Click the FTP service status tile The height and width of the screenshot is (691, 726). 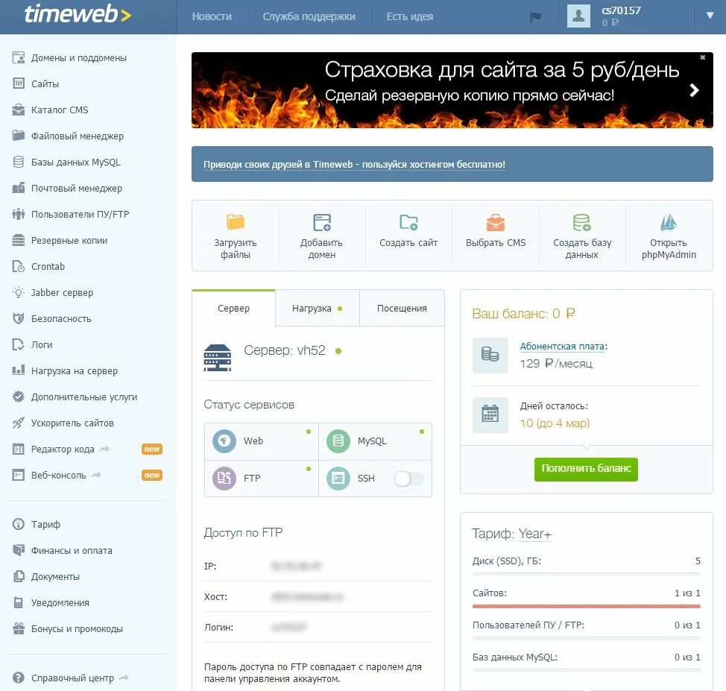coord(262,479)
